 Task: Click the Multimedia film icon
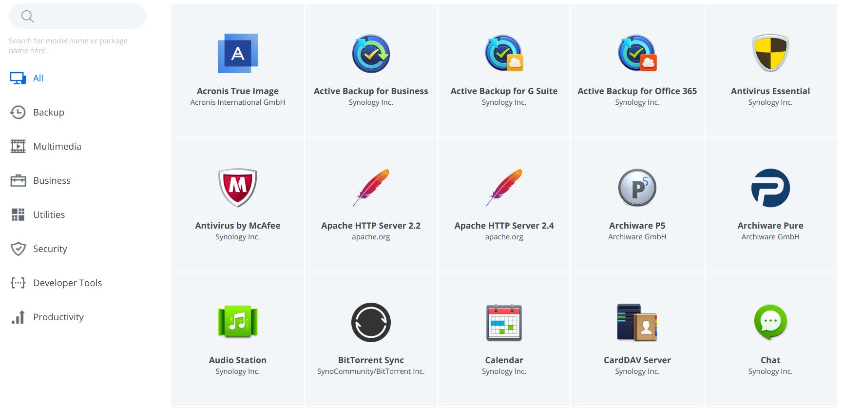(x=18, y=146)
